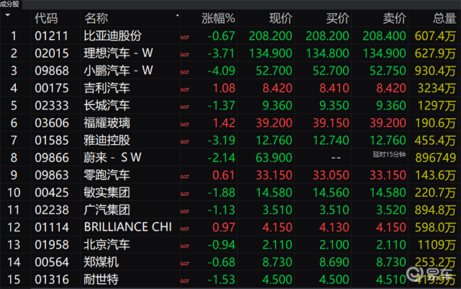Click stock code 09868
The width and height of the screenshot is (461, 289).
coord(52,71)
